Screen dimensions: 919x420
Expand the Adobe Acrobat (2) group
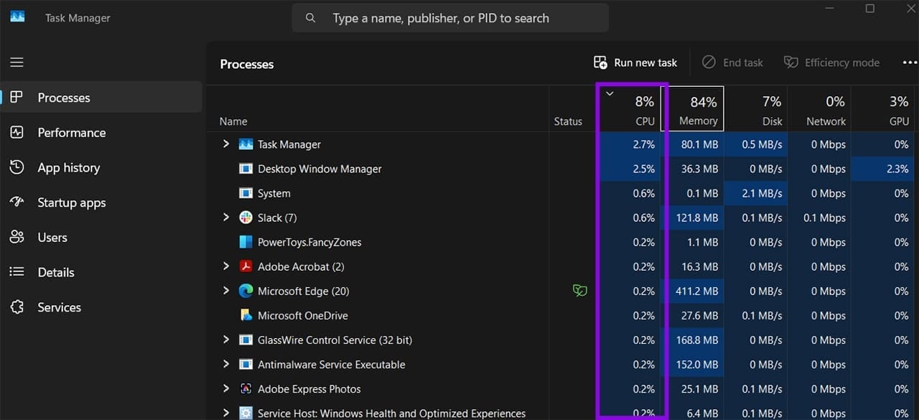pyautogui.click(x=226, y=266)
